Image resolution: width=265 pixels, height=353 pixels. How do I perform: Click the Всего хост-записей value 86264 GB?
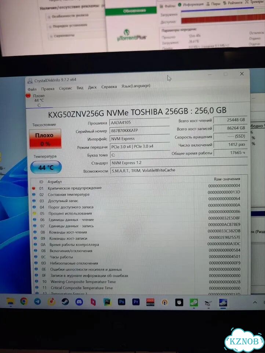click(x=230, y=128)
